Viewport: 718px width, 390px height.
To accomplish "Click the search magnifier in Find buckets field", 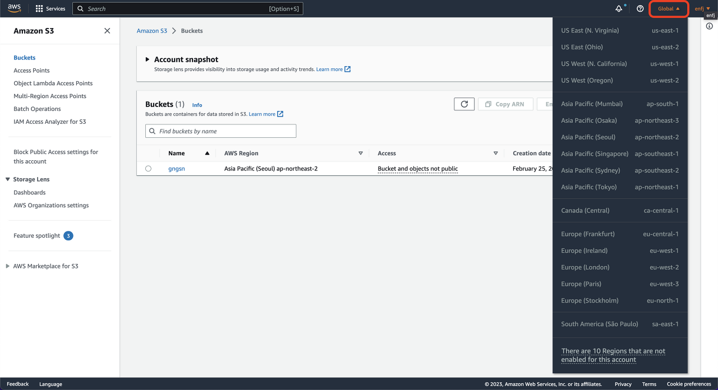I will tap(153, 131).
